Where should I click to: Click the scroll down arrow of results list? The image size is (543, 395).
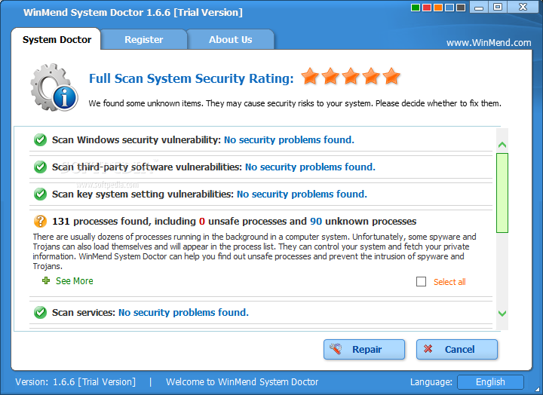tap(502, 314)
